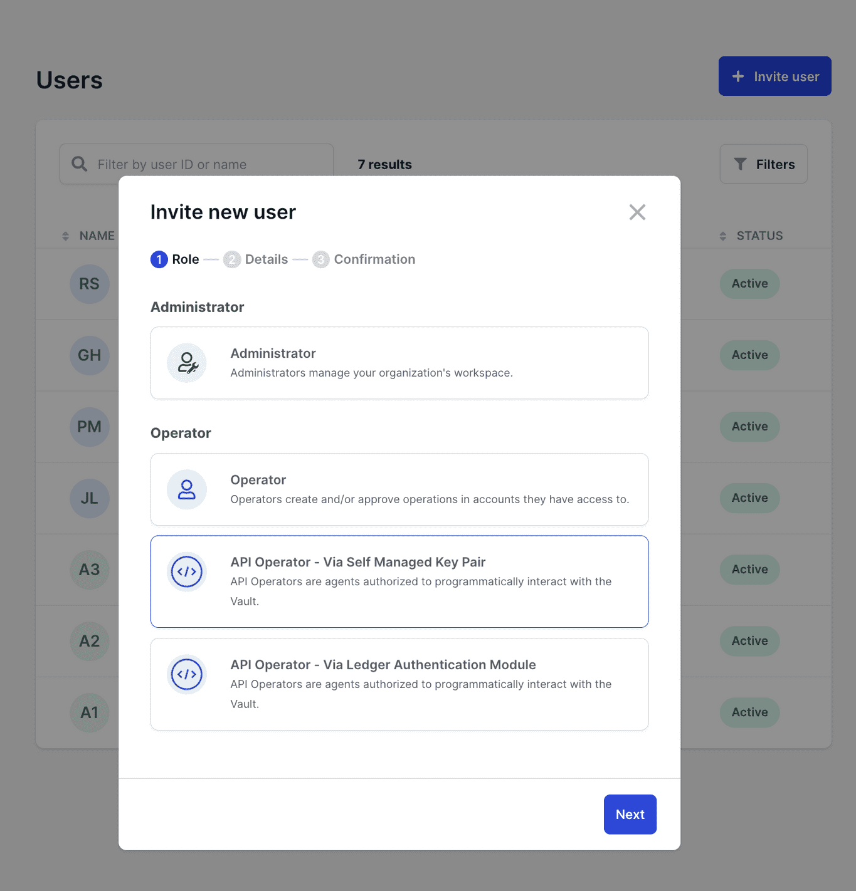Click the STATUS column sort arrows
Viewport: 856px width, 891px height.
pyautogui.click(x=722, y=235)
